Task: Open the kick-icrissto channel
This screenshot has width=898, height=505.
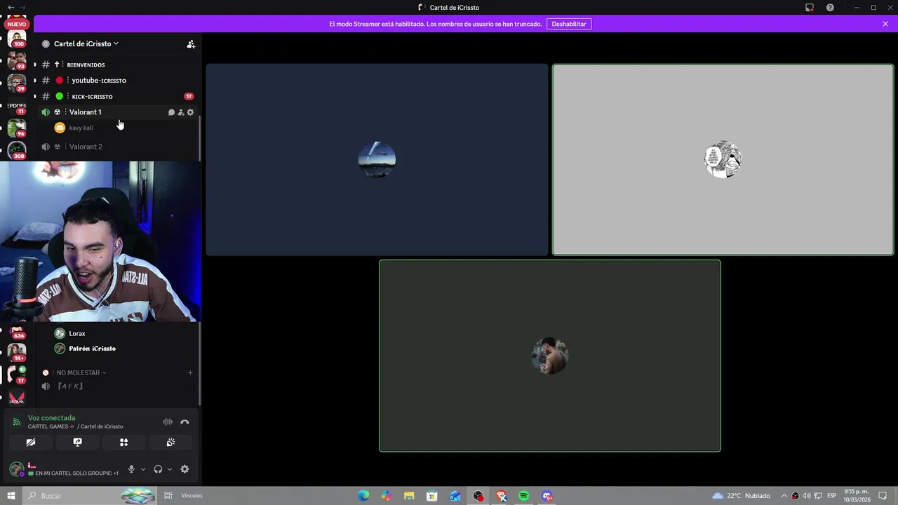Action: click(116, 96)
